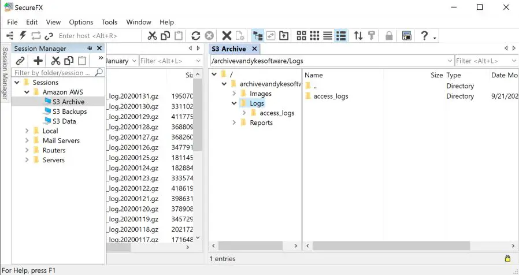
Task: Click Session Manager link/connect icon
Action: 20,61
